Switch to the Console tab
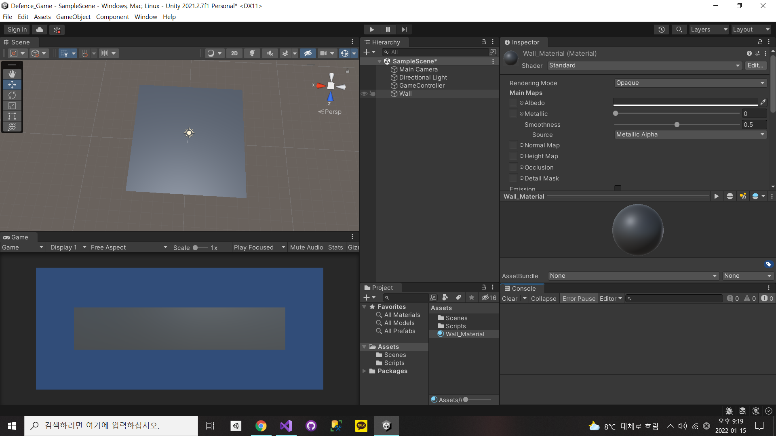The width and height of the screenshot is (776, 436). [x=522, y=288]
